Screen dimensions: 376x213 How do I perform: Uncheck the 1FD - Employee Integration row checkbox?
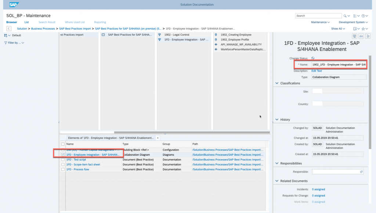(x=63, y=155)
